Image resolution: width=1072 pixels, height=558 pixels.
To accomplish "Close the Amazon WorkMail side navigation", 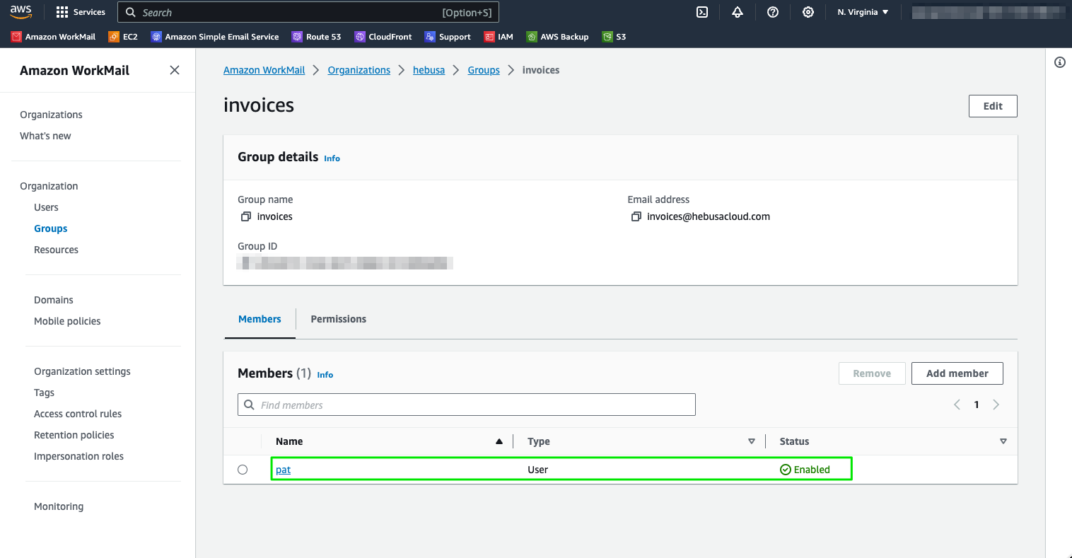I will tap(175, 70).
